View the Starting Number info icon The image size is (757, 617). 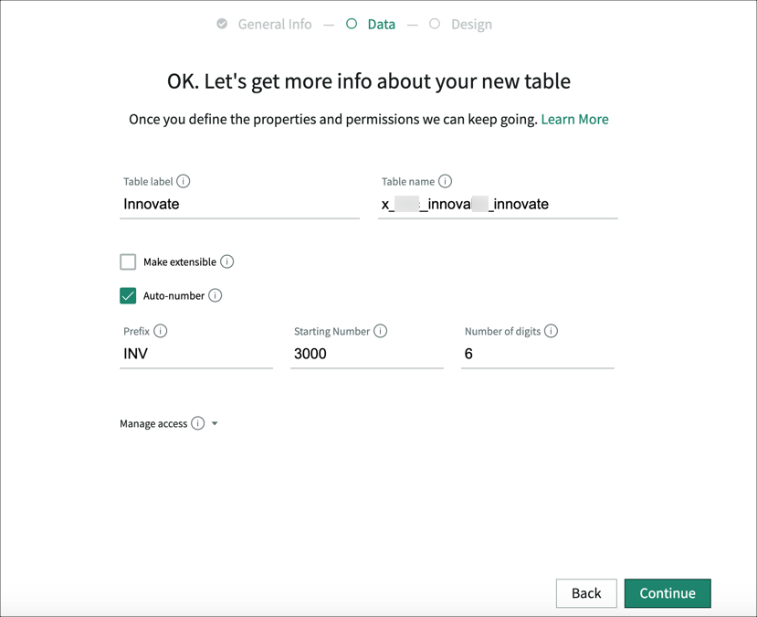coord(381,331)
